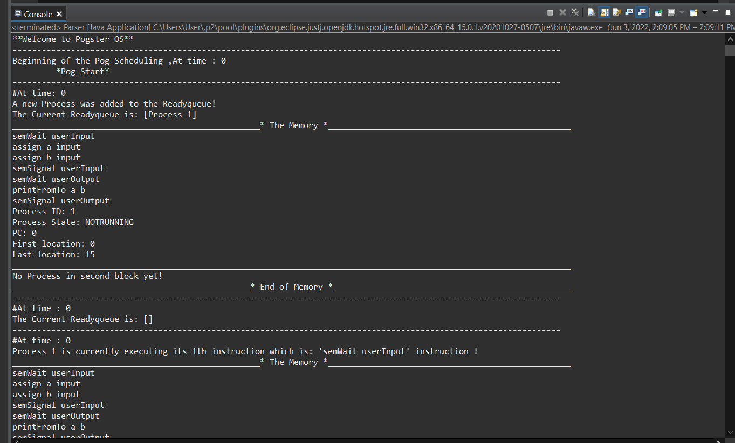The height and width of the screenshot is (443, 735).
Task: Click the '* End of Memory *' line
Action: click(291, 287)
